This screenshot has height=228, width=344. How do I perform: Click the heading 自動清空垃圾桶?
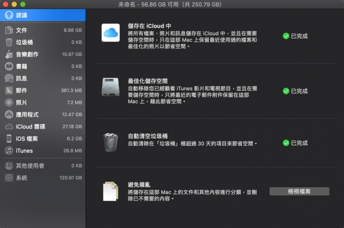[x=148, y=136]
